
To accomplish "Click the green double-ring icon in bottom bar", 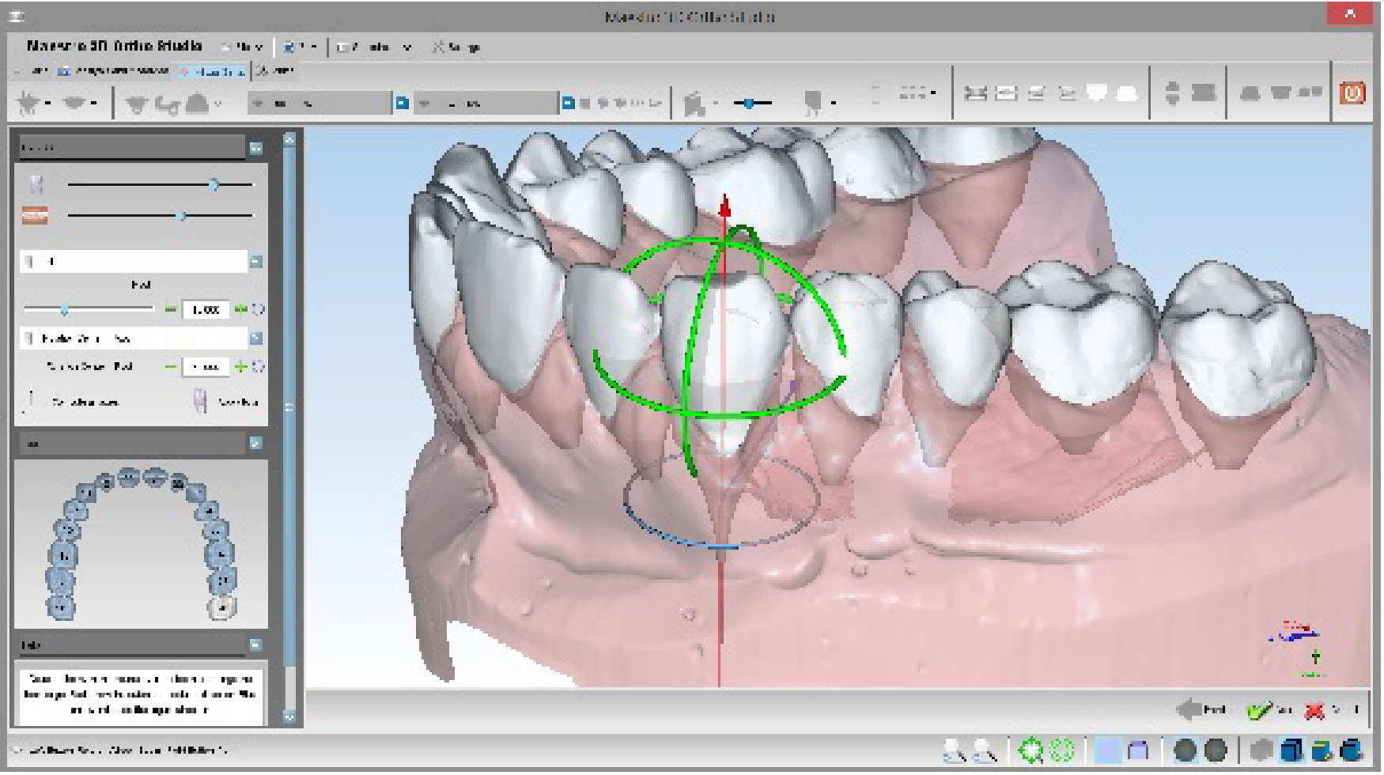I will [x=1063, y=749].
